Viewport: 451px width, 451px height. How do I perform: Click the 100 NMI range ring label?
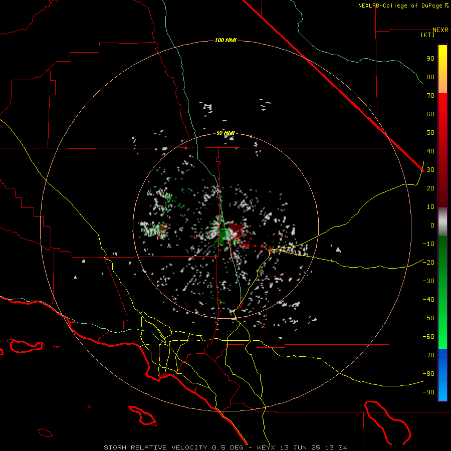(x=225, y=40)
